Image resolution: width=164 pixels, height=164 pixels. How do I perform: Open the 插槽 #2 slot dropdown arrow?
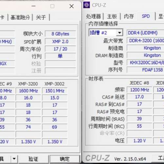click(x=119, y=32)
